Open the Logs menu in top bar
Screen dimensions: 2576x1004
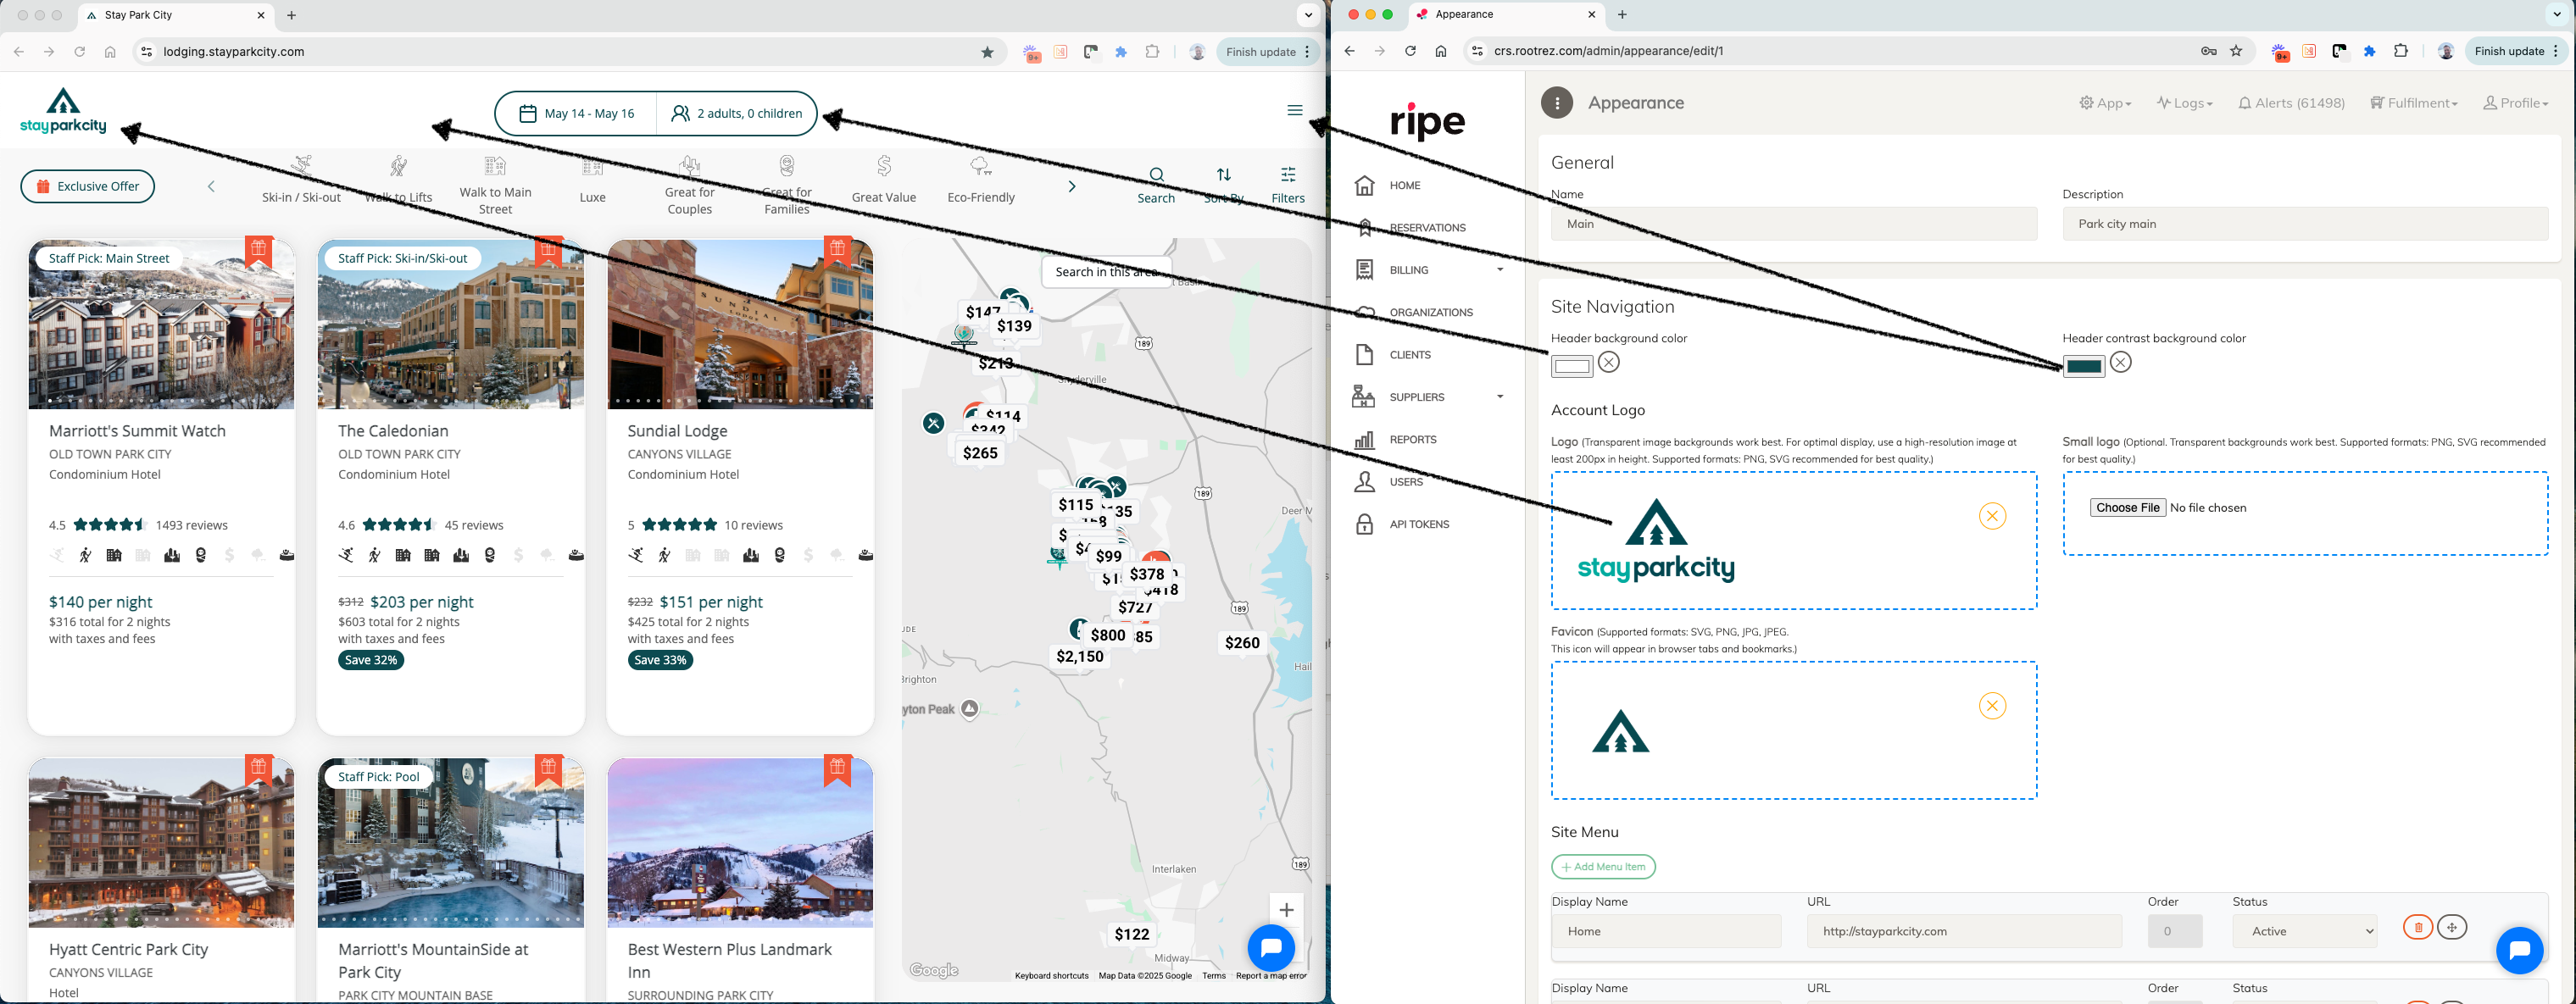click(2184, 103)
